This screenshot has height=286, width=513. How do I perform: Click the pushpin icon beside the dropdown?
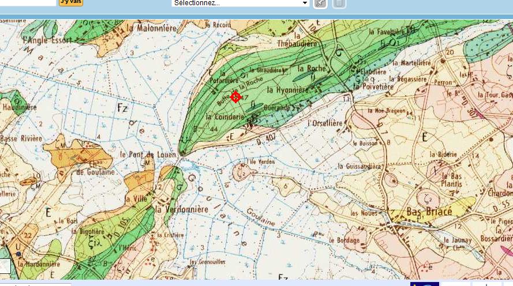pyautogui.click(x=320, y=3)
